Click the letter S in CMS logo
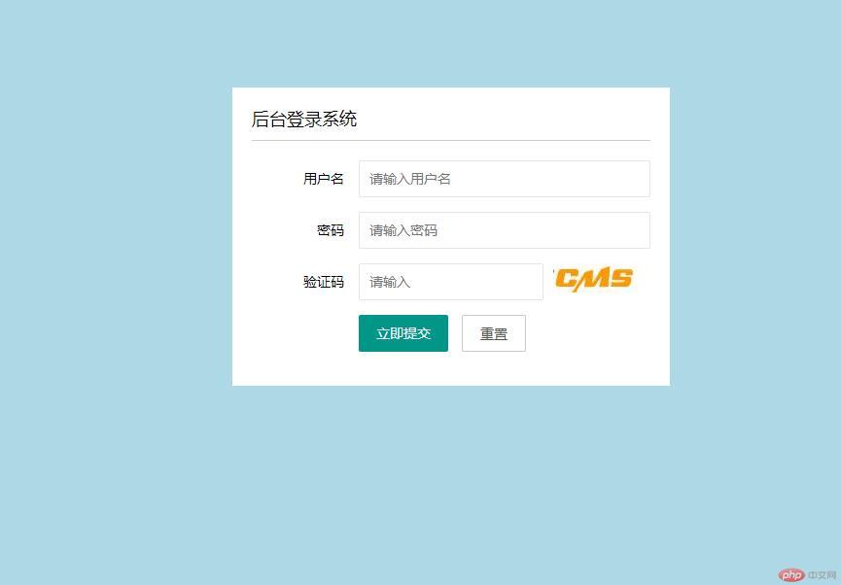The width and height of the screenshot is (841, 585). pos(620,278)
